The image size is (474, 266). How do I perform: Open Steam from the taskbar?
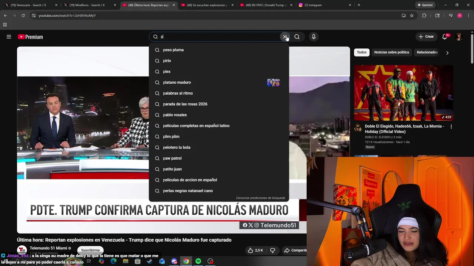pos(150,261)
